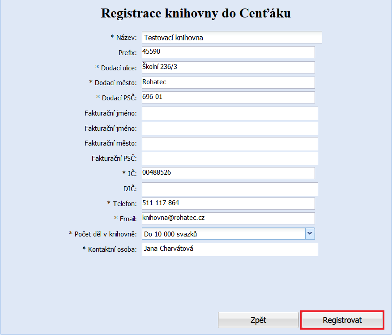The height and width of the screenshot is (335, 392).
Task: Select the Dodací město field with Rohatec
Action: click(228, 82)
